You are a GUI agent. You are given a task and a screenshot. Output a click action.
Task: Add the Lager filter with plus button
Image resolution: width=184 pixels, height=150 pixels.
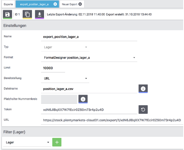[x=57, y=142]
